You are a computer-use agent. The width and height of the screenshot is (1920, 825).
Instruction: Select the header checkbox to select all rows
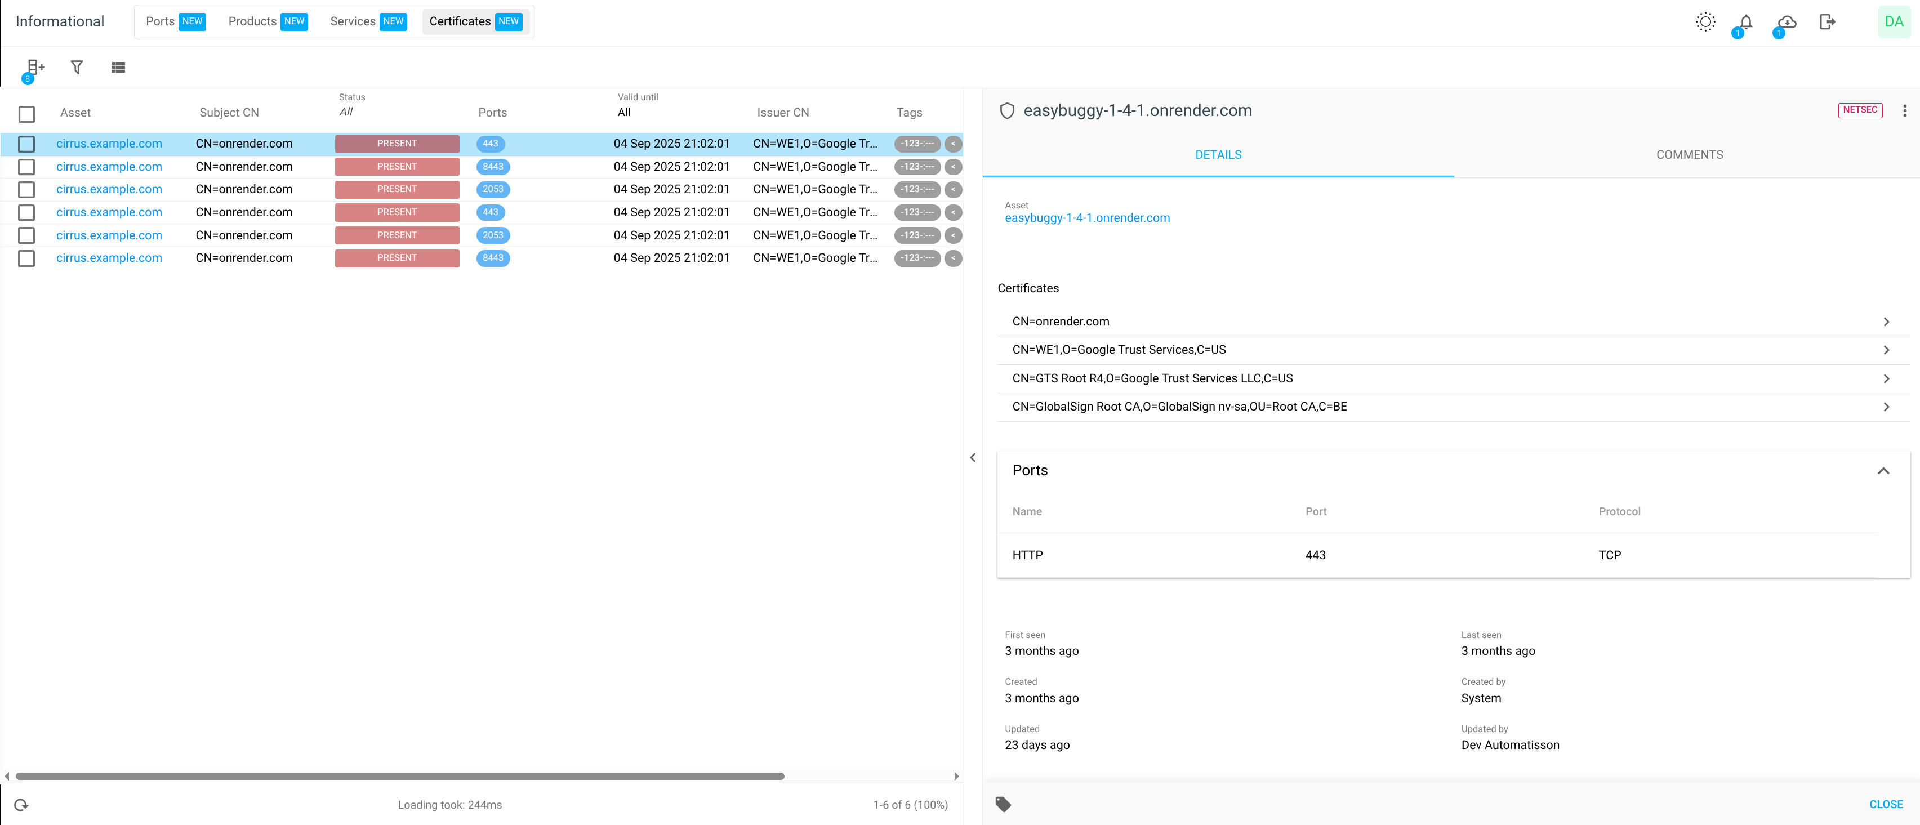point(27,114)
